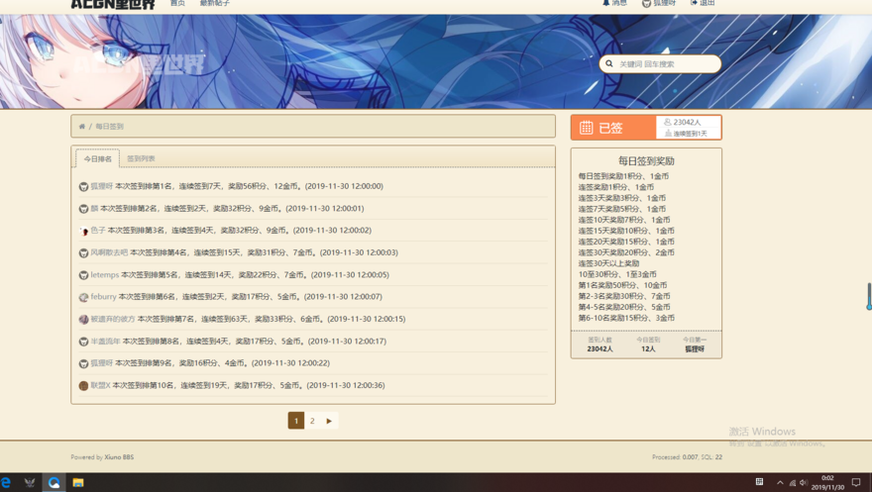Click 今日第一 winner name 狐狸呀
The width and height of the screenshot is (872, 492).
pyautogui.click(x=695, y=349)
